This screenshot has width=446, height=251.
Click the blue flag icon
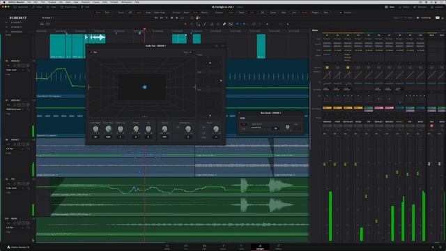coord(238,24)
